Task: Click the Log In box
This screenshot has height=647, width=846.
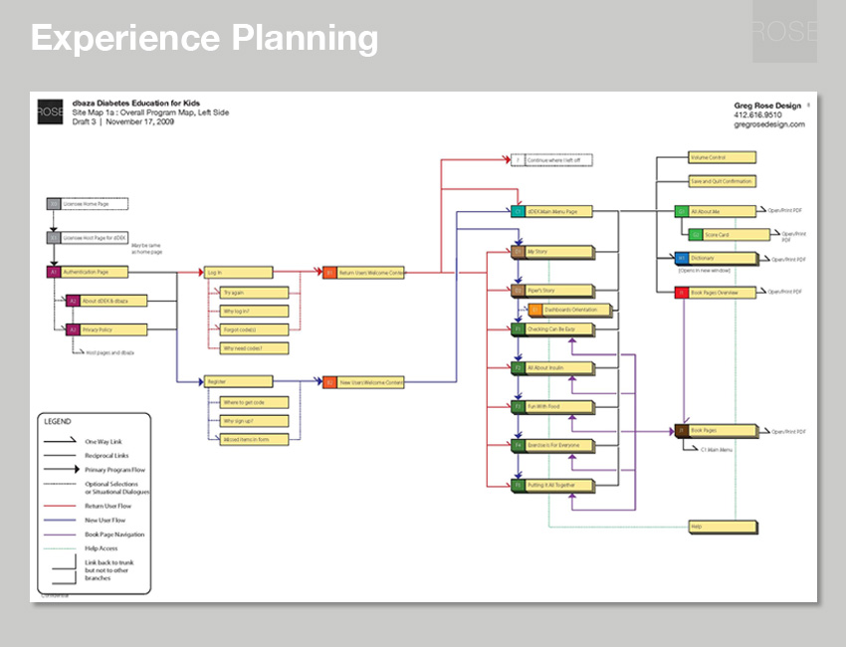Action: [239, 273]
